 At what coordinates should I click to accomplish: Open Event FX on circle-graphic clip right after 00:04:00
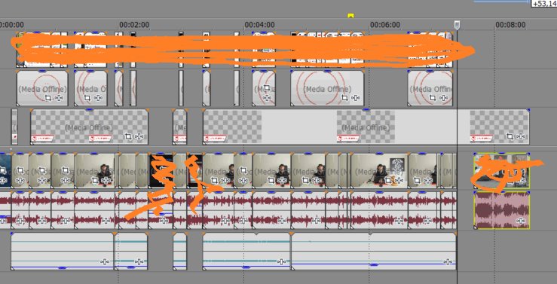pyautogui.click(x=267, y=98)
